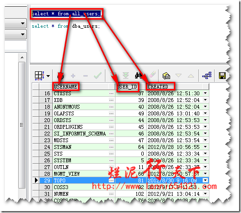Click the USERNAME column header

[66, 87]
